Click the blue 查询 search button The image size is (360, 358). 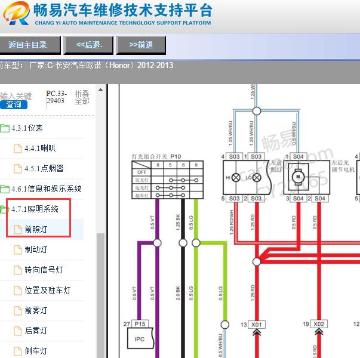pos(14,104)
